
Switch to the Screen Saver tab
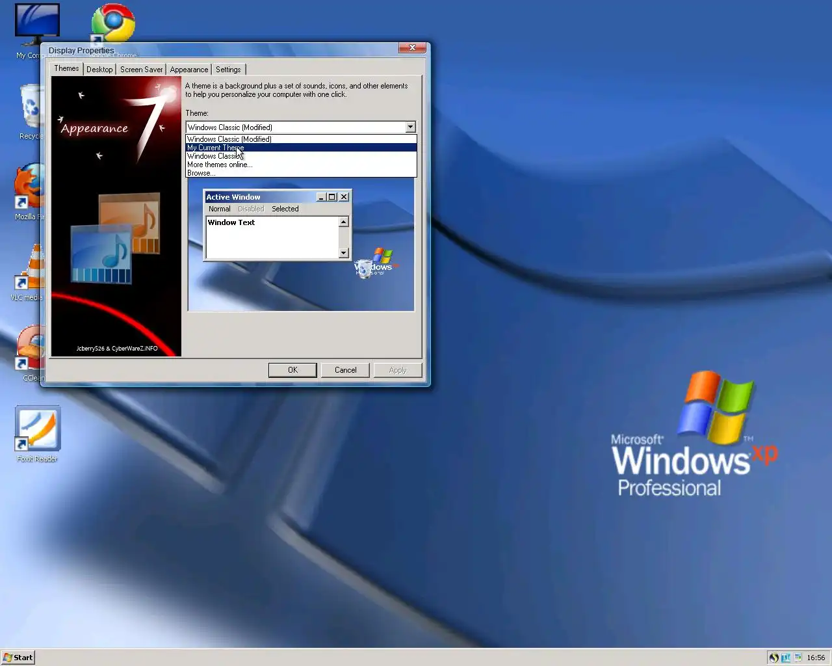[141, 70]
